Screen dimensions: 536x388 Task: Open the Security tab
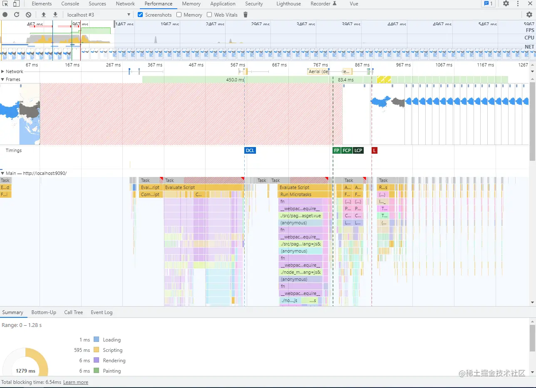tap(254, 4)
